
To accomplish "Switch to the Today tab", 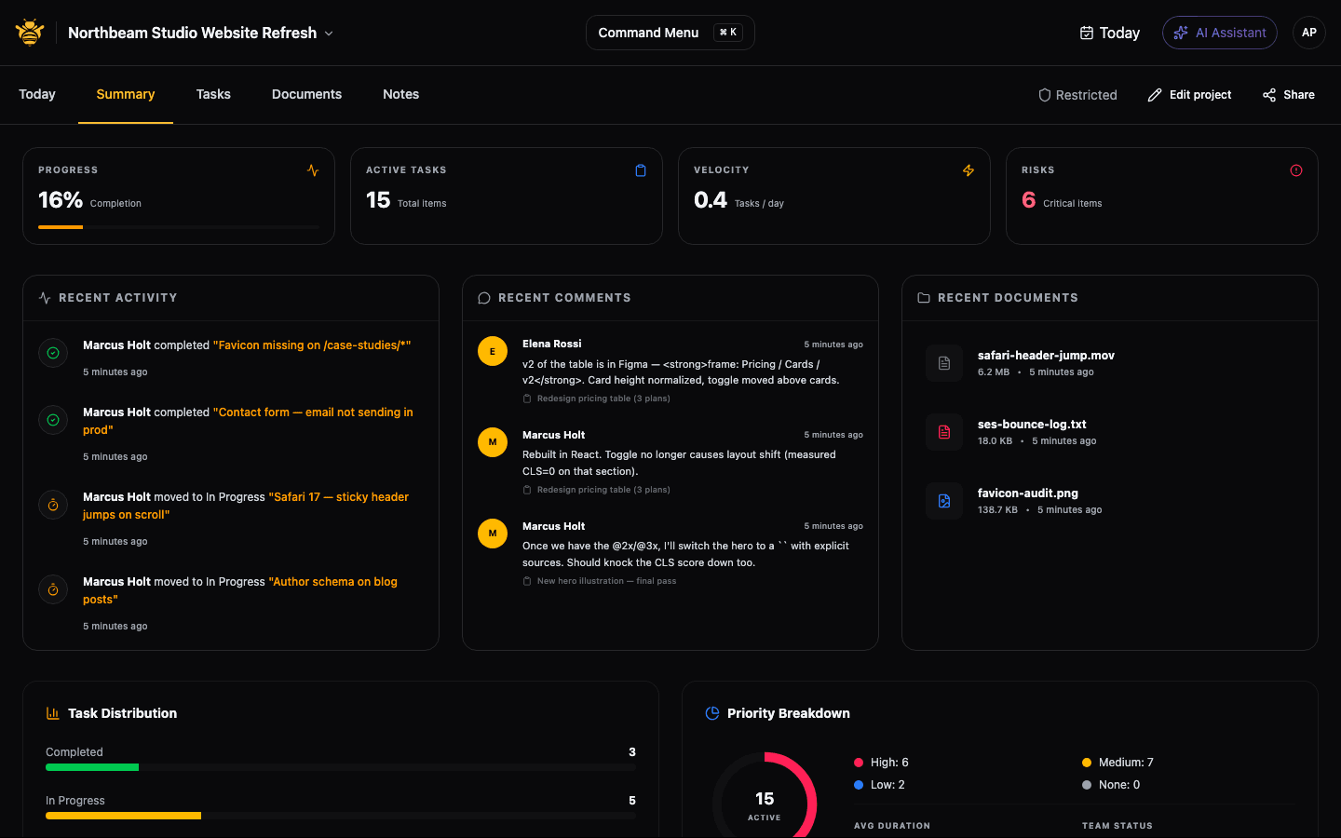I will [x=37, y=94].
